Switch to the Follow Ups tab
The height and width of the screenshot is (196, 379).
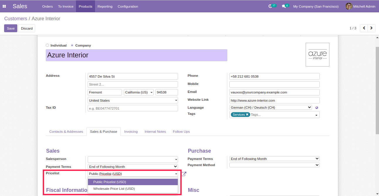(181, 132)
